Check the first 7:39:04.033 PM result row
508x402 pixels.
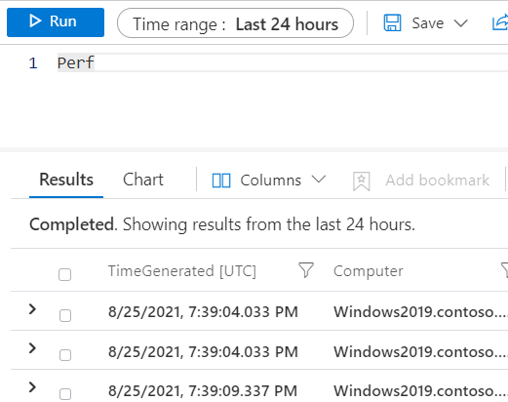[65, 315]
